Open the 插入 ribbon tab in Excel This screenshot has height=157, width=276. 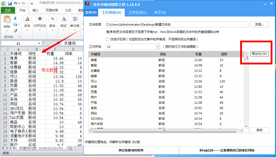(36, 10)
